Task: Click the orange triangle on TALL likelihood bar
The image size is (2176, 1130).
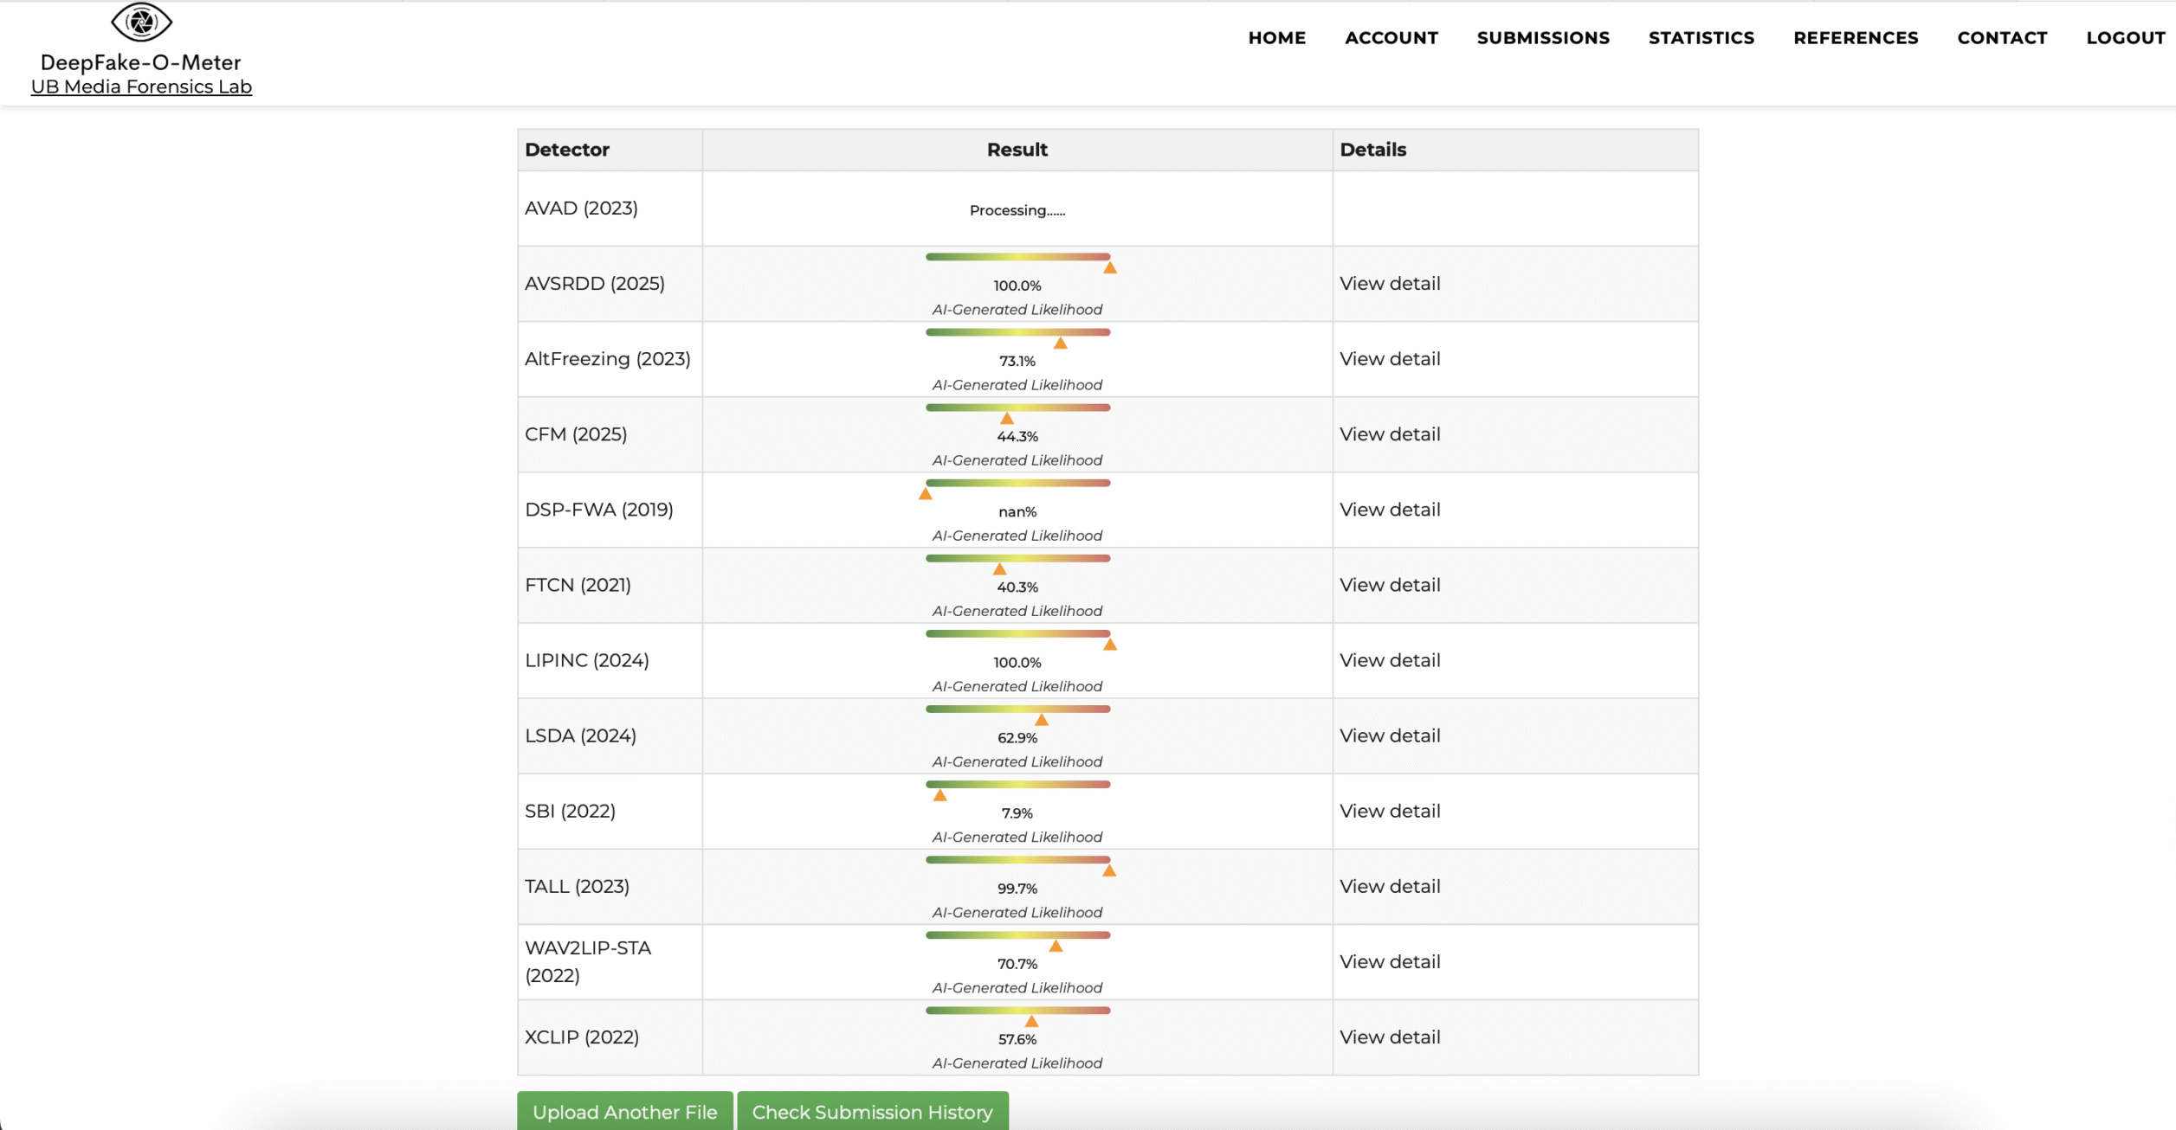Action: click(x=1108, y=870)
